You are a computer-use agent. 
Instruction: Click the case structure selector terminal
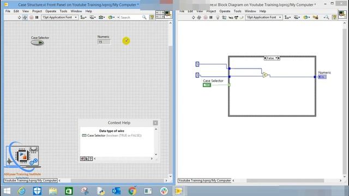229,85
